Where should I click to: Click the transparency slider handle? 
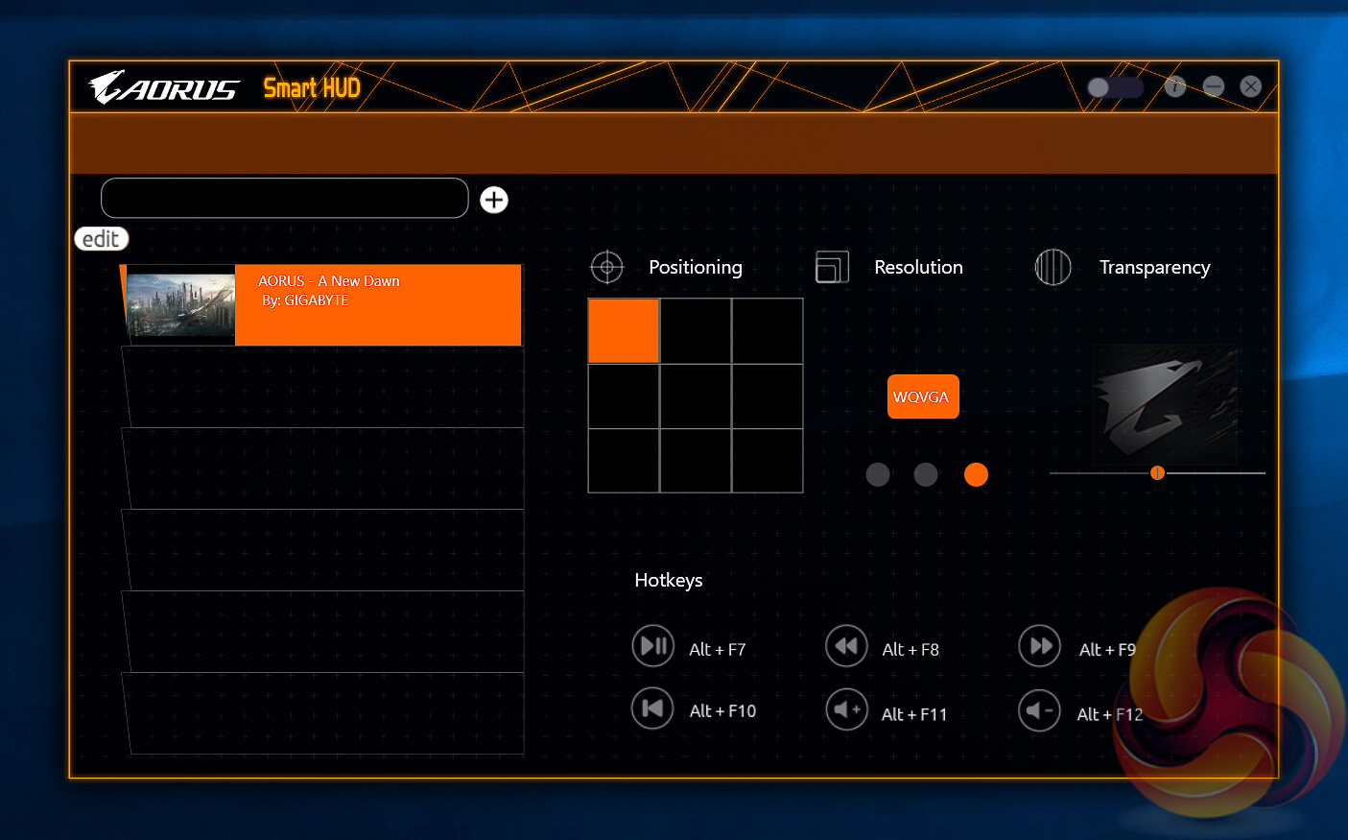1157,473
